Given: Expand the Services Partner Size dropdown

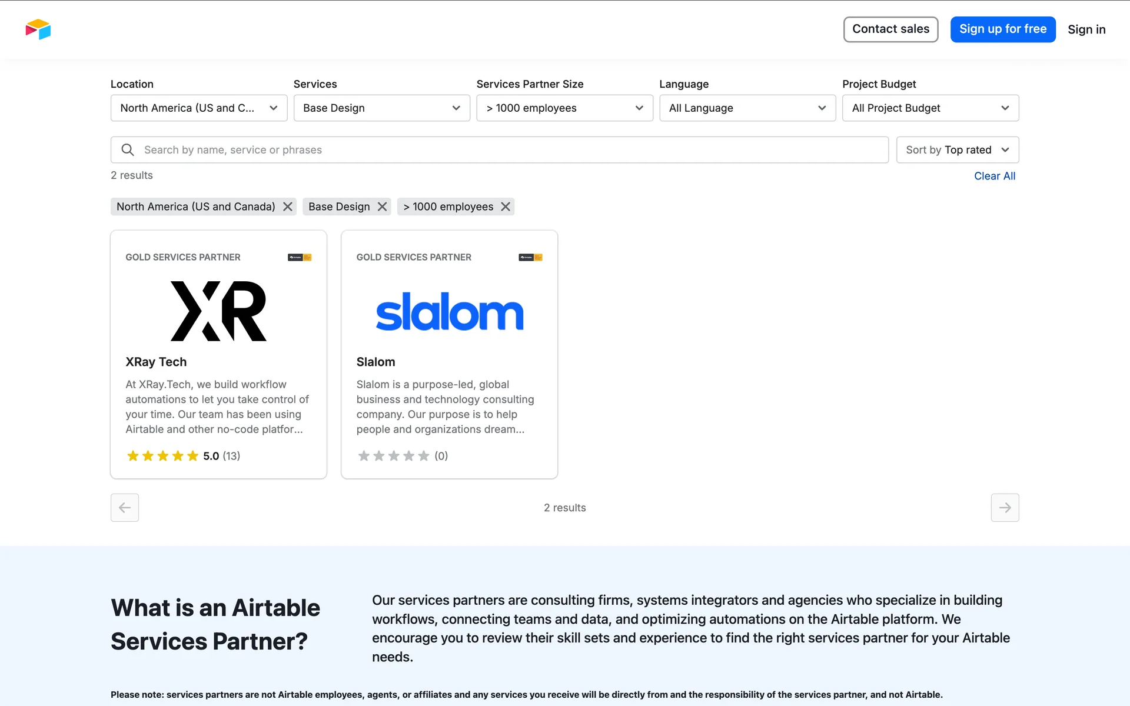Looking at the screenshot, I should pyautogui.click(x=564, y=108).
